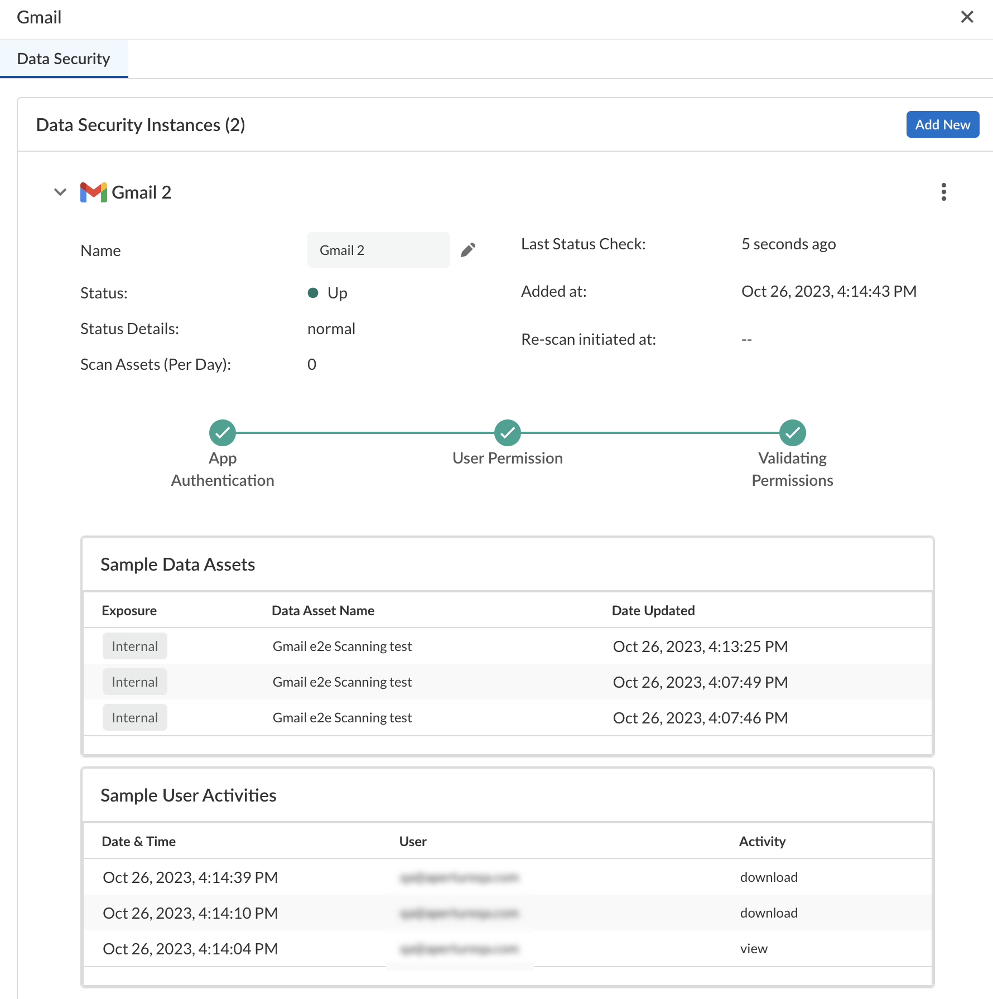This screenshot has width=993, height=999.
Task: Click the Gmail logo icon
Action: tap(93, 192)
